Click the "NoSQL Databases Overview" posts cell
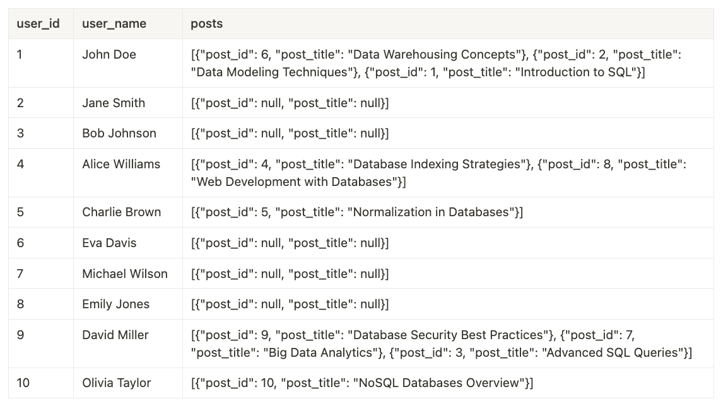728x411 pixels. coord(362,383)
